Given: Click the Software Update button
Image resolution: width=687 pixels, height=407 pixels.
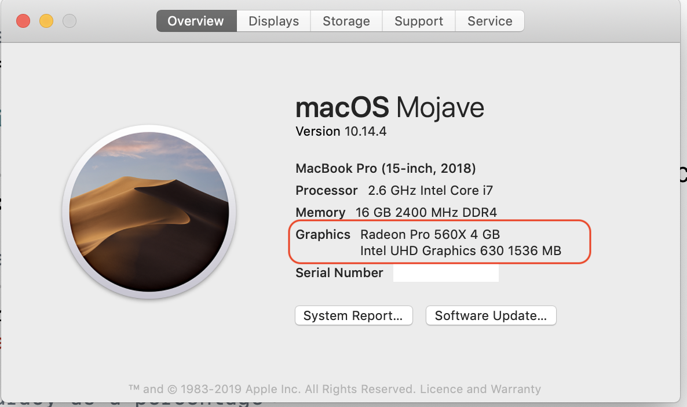Looking at the screenshot, I should [491, 316].
